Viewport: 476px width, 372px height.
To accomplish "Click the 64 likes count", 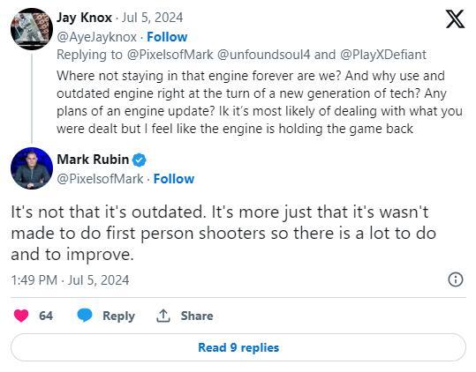I will coord(46,316).
